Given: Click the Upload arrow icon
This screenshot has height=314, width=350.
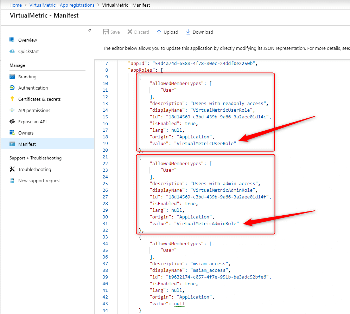Looking at the screenshot, I should pos(159,32).
